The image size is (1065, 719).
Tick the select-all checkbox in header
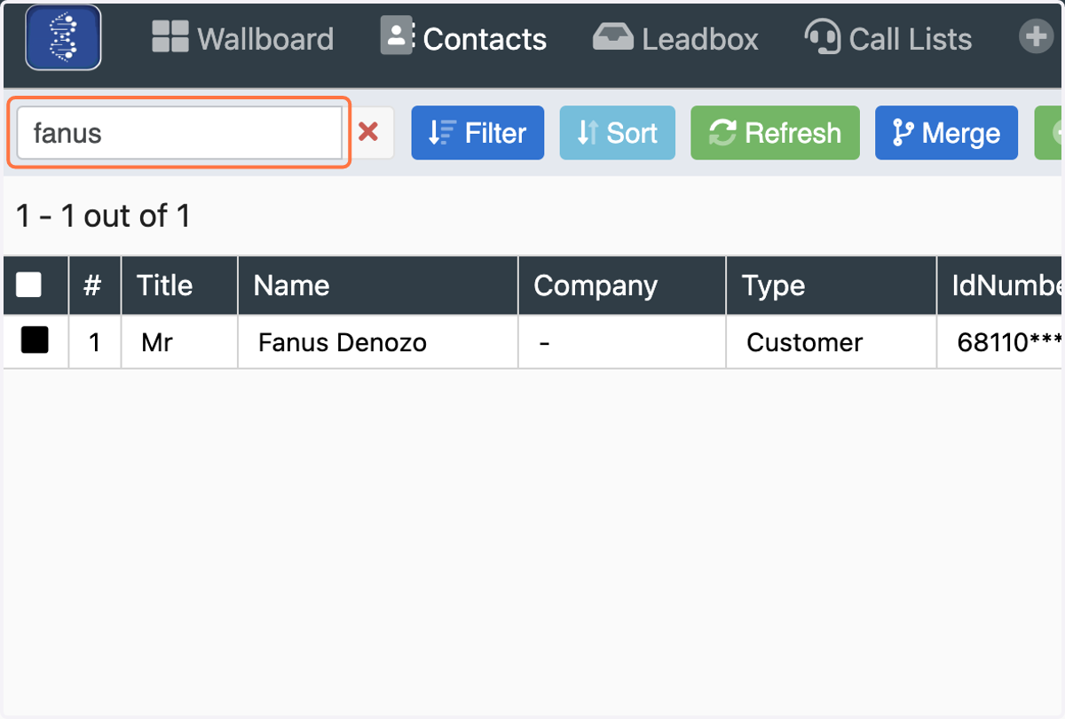(29, 285)
